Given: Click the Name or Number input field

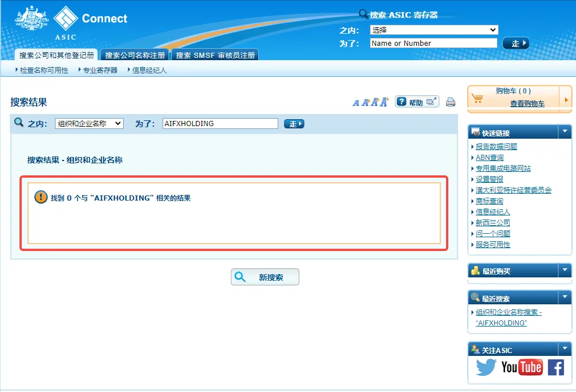Looking at the screenshot, I should tap(433, 43).
